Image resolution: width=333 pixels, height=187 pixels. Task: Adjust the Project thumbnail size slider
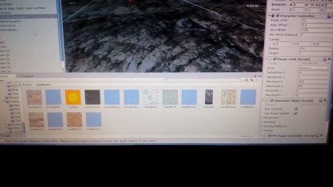coord(248,136)
